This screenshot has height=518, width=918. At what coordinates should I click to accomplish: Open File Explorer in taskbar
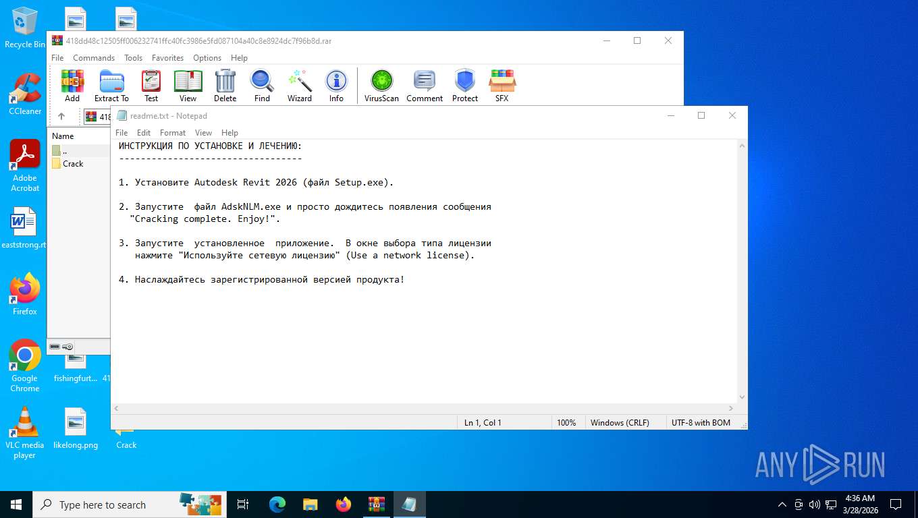[x=310, y=505]
